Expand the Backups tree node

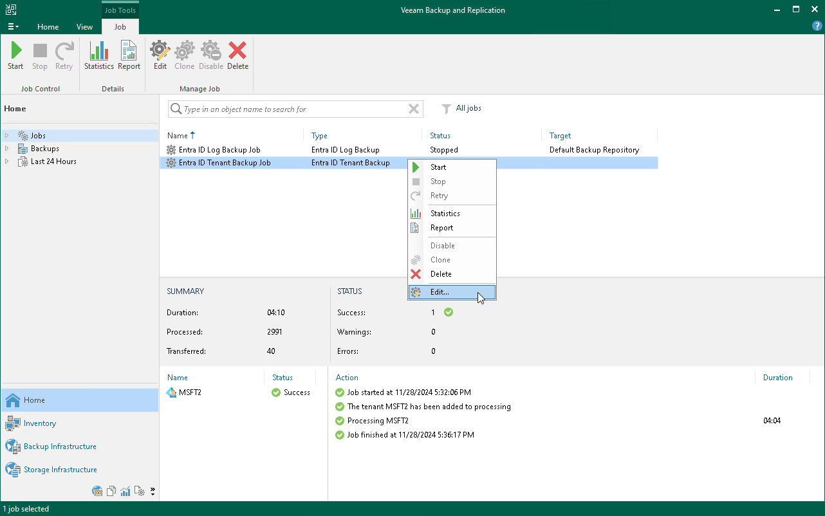(x=8, y=149)
